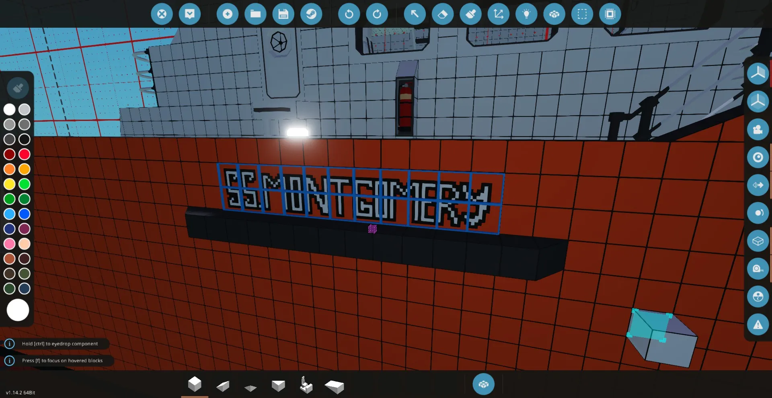Open the component inventory button at bottom
772x398 pixels.
[483, 384]
